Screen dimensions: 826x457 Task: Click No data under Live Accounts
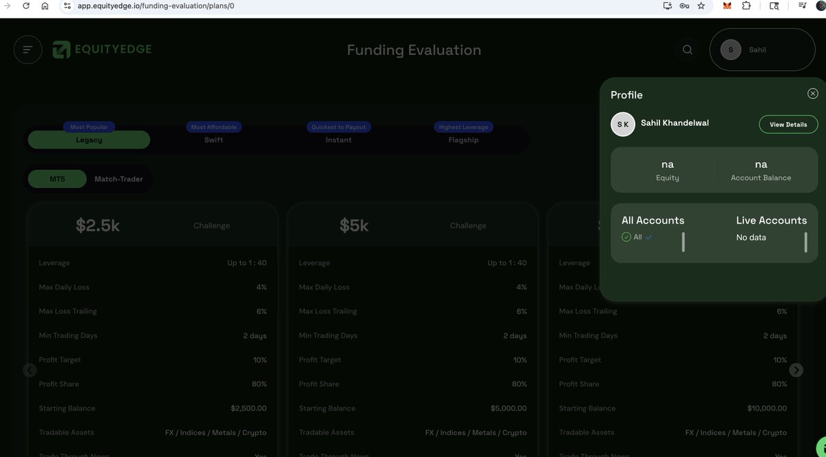[751, 237]
